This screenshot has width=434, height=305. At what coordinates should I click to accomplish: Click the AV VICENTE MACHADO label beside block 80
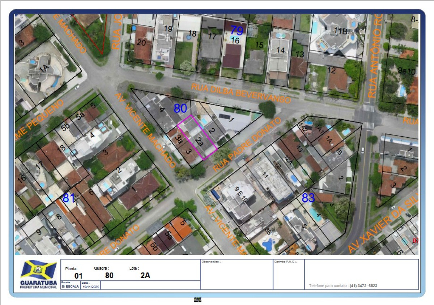[145, 130]
